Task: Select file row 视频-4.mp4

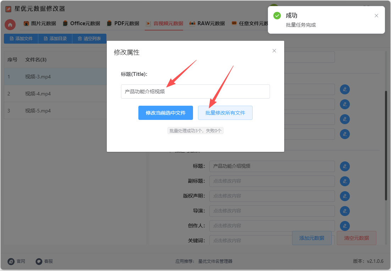Action: 55,94
